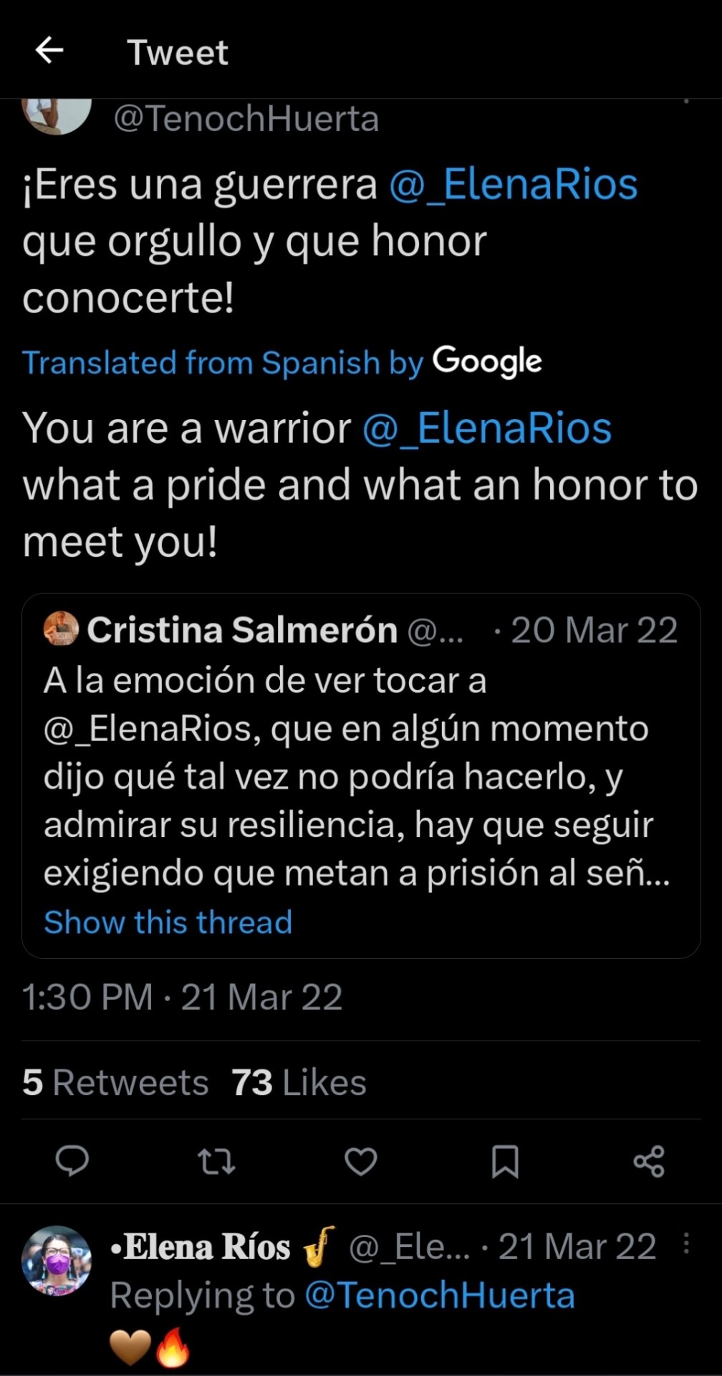This screenshot has width=722, height=1376.
Task: Share the tweet via share icon
Action: 649,1161
